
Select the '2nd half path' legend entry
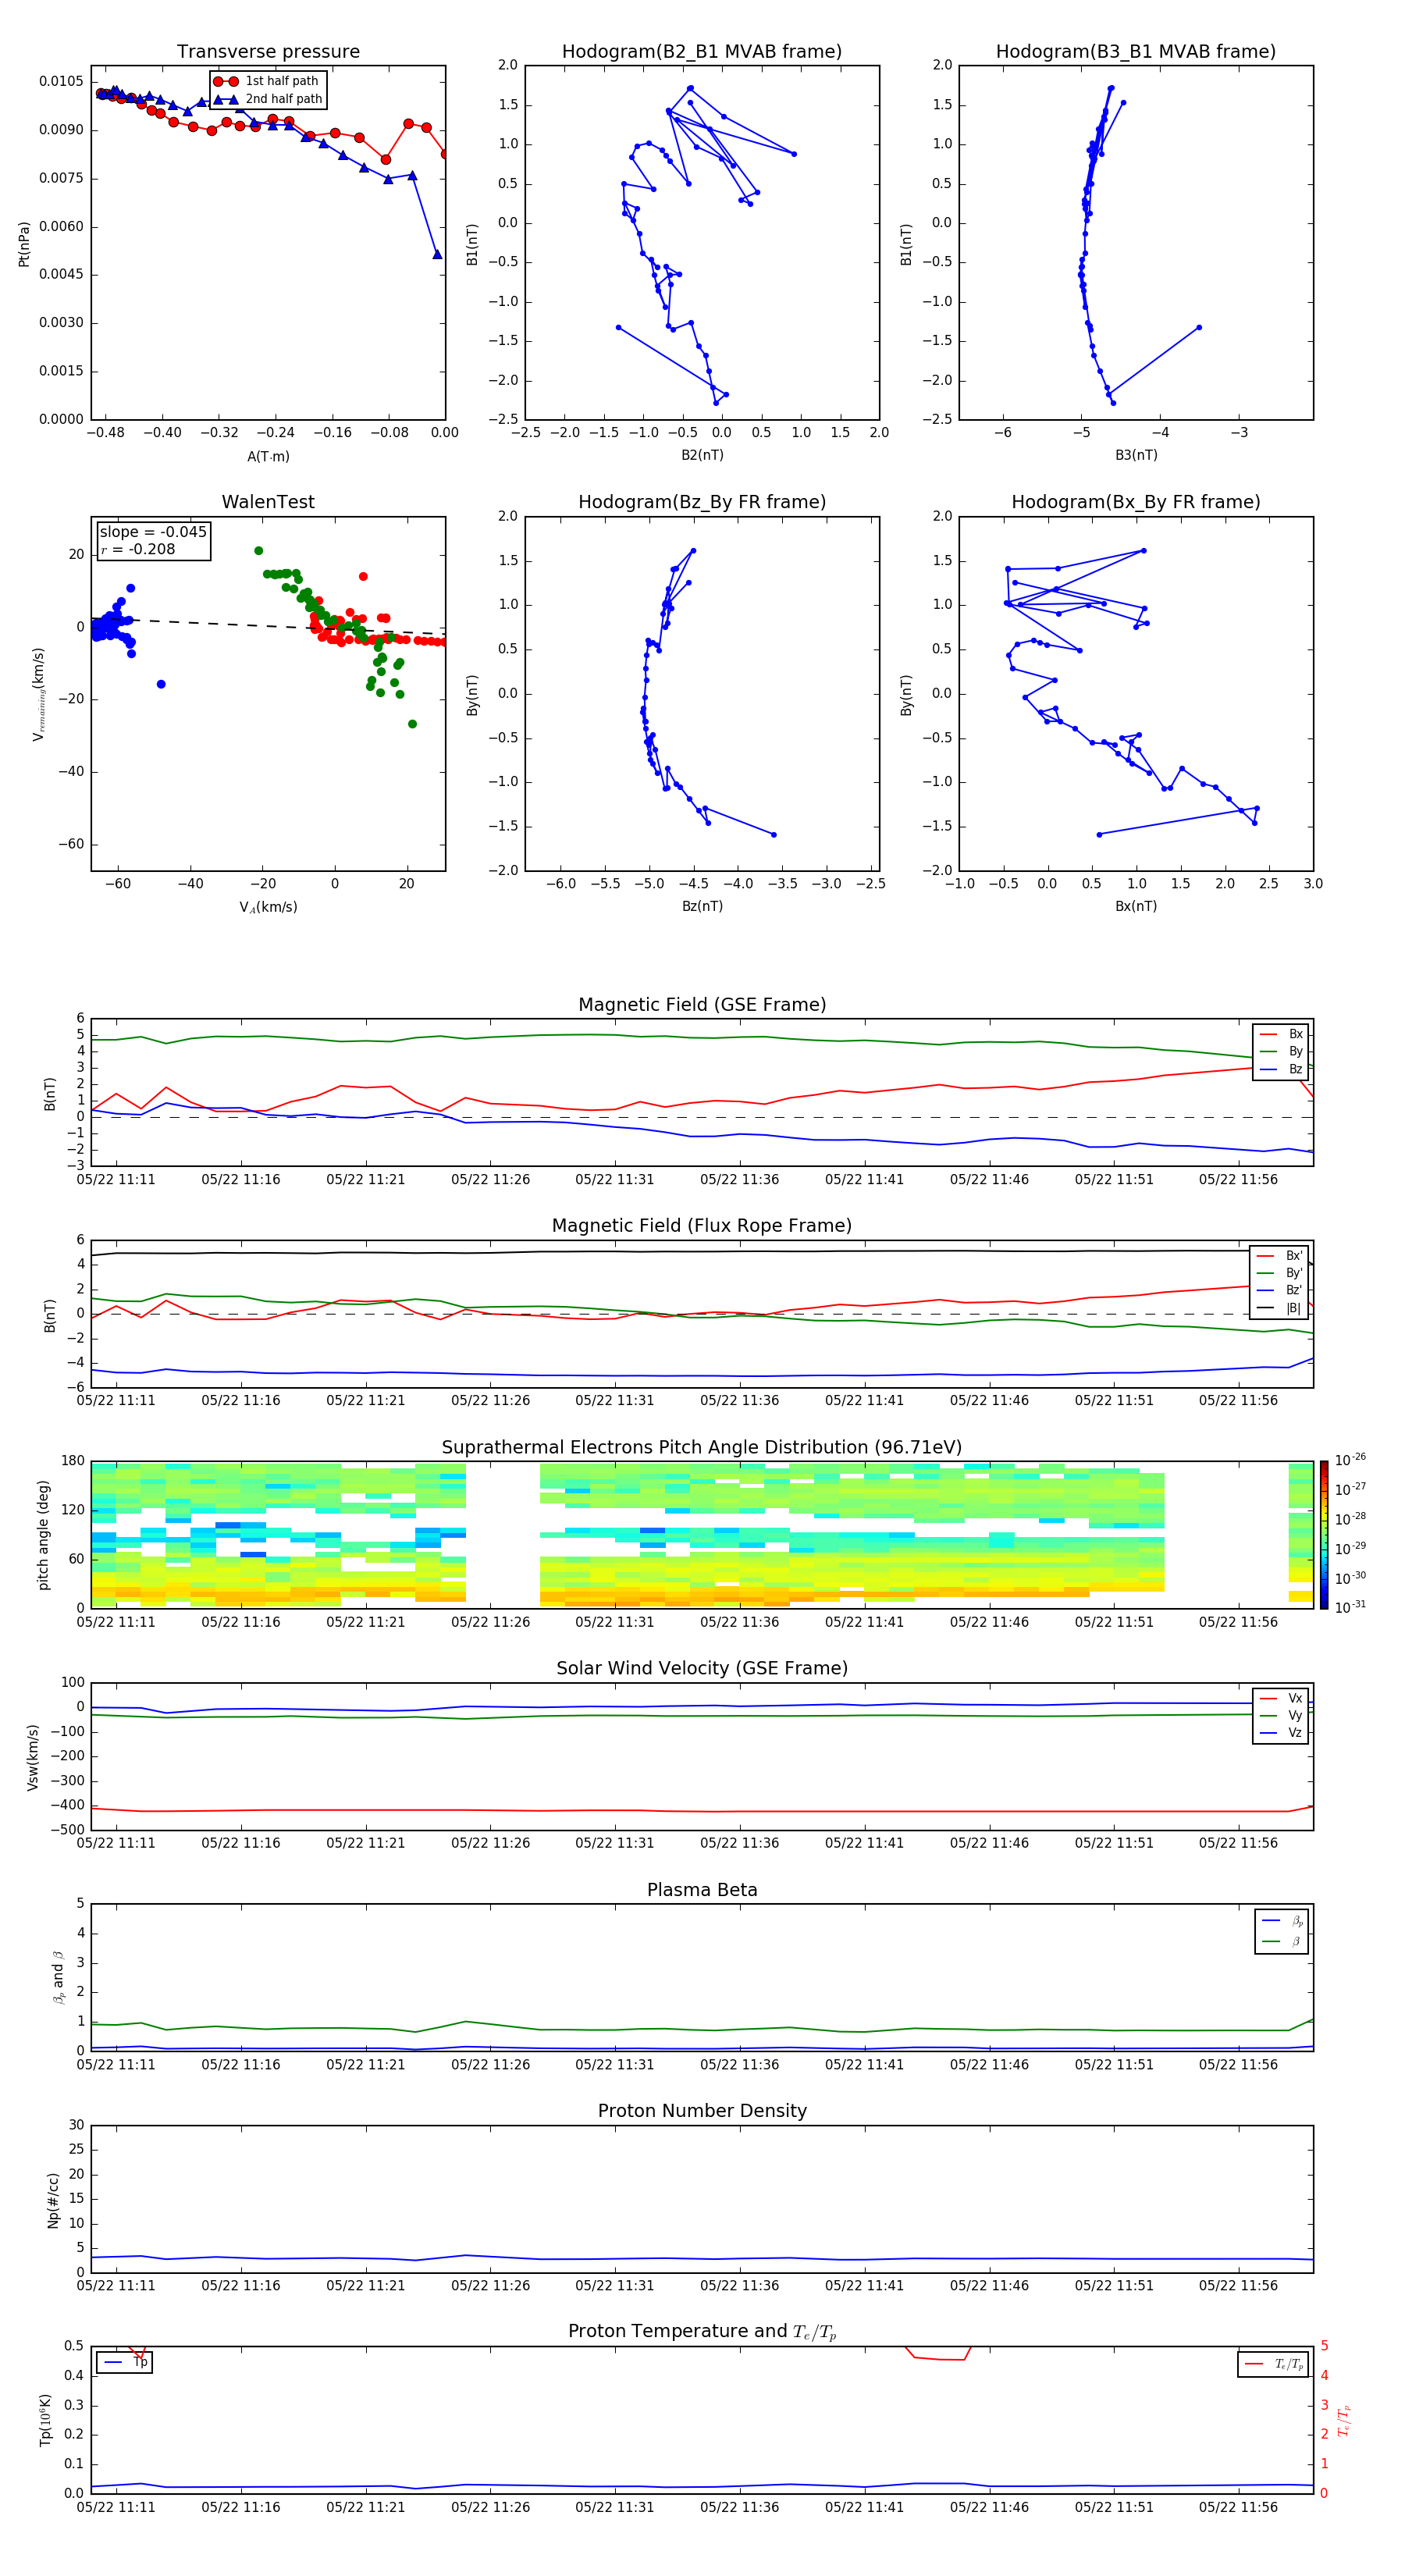click(268, 99)
